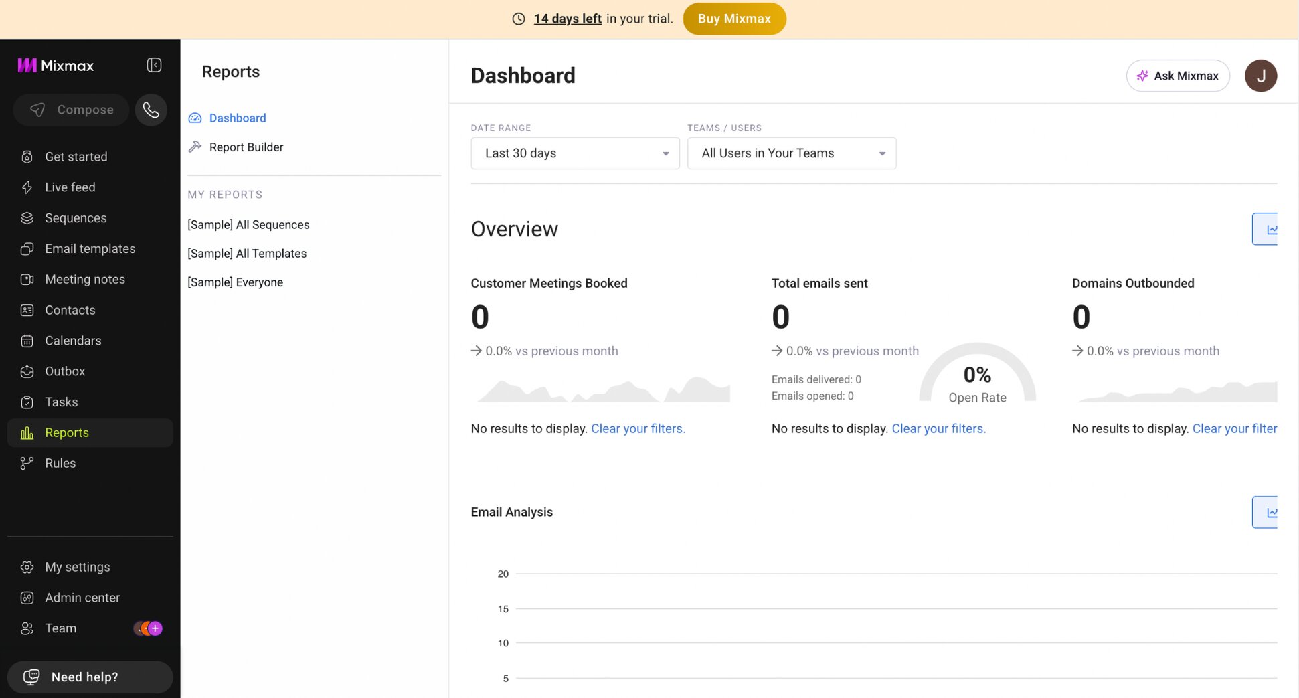Select Dashboard in Reports navigation
Viewport: 1299px width, 698px height.
(238, 118)
